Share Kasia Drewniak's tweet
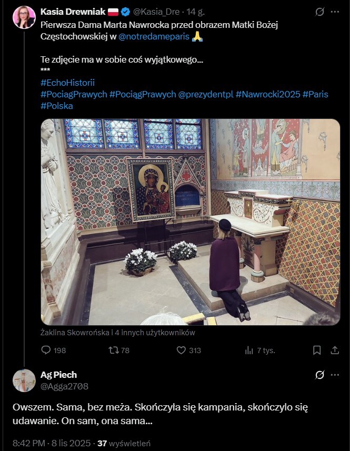 [x=335, y=350]
